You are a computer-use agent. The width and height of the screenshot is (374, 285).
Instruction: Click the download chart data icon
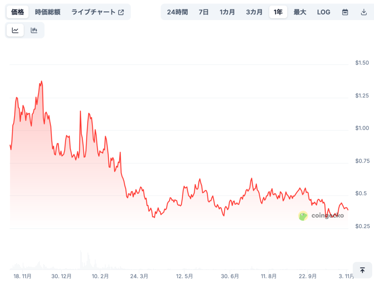pos(364,12)
